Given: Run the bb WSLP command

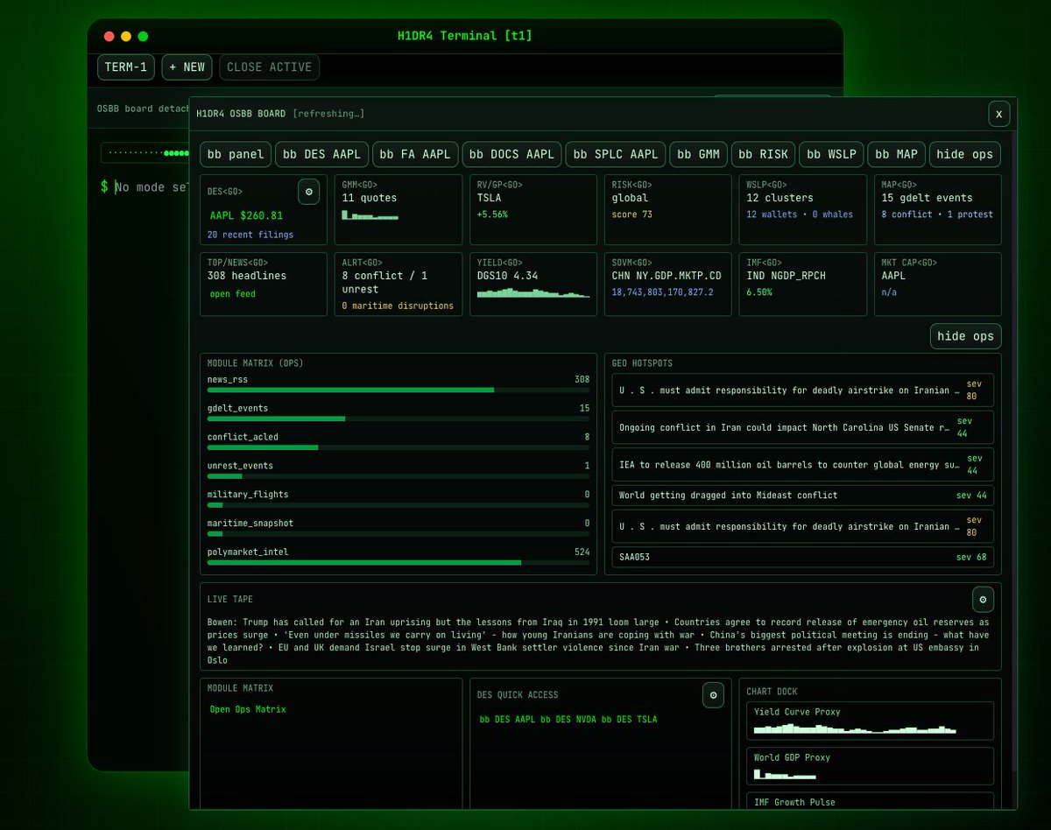Looking at the screenshot, I should (x=831, y=154).
